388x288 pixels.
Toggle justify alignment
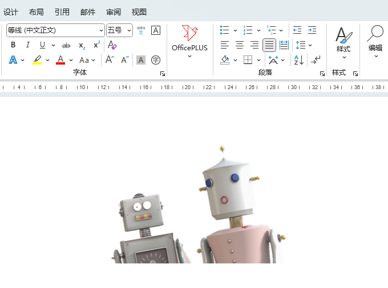pyautogui.click(x=269, y=45)
